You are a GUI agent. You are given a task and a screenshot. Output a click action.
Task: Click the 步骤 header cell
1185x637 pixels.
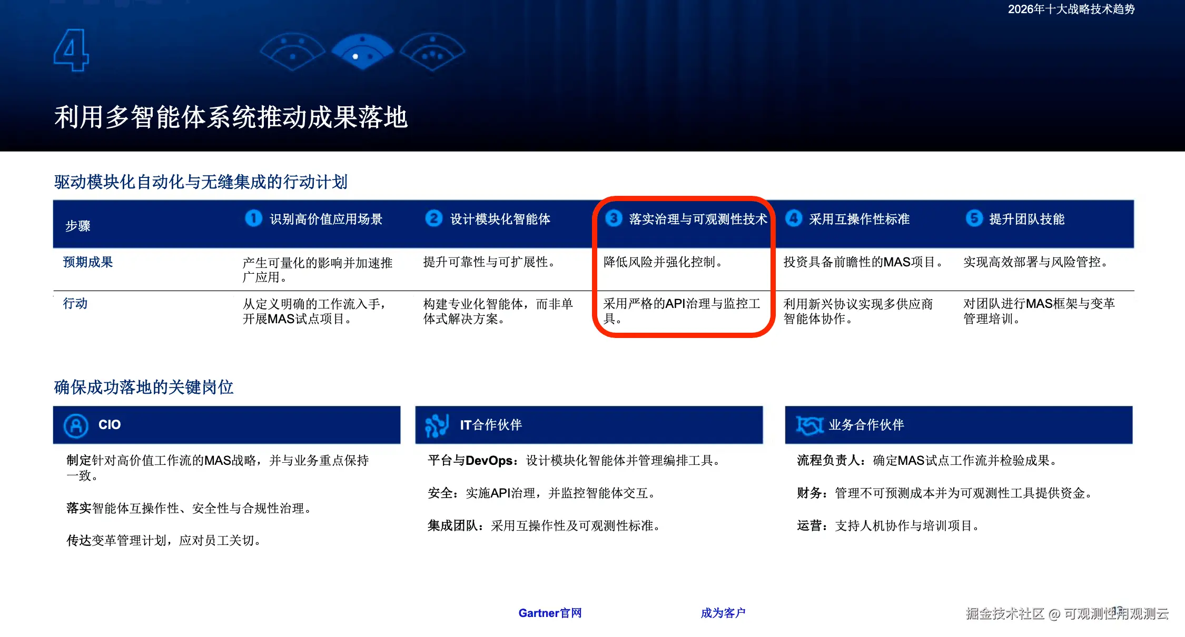click(x=78, y=226)
